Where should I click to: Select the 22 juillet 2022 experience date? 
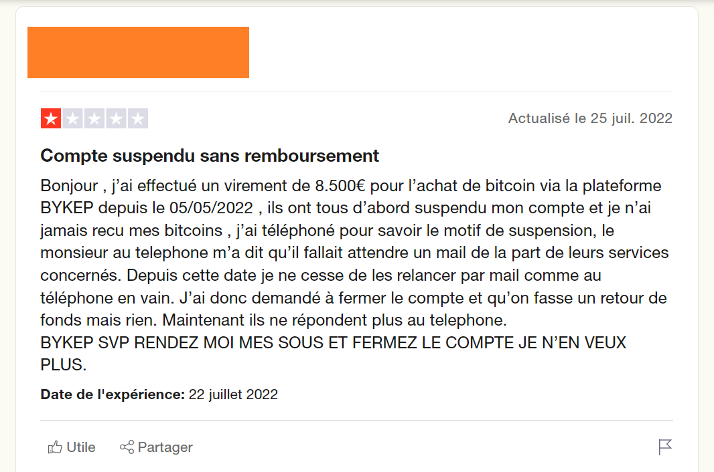point(234,394)
